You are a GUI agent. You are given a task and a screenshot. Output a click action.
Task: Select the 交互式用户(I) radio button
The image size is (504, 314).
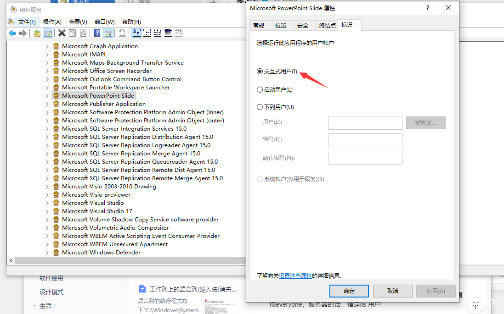260,71
